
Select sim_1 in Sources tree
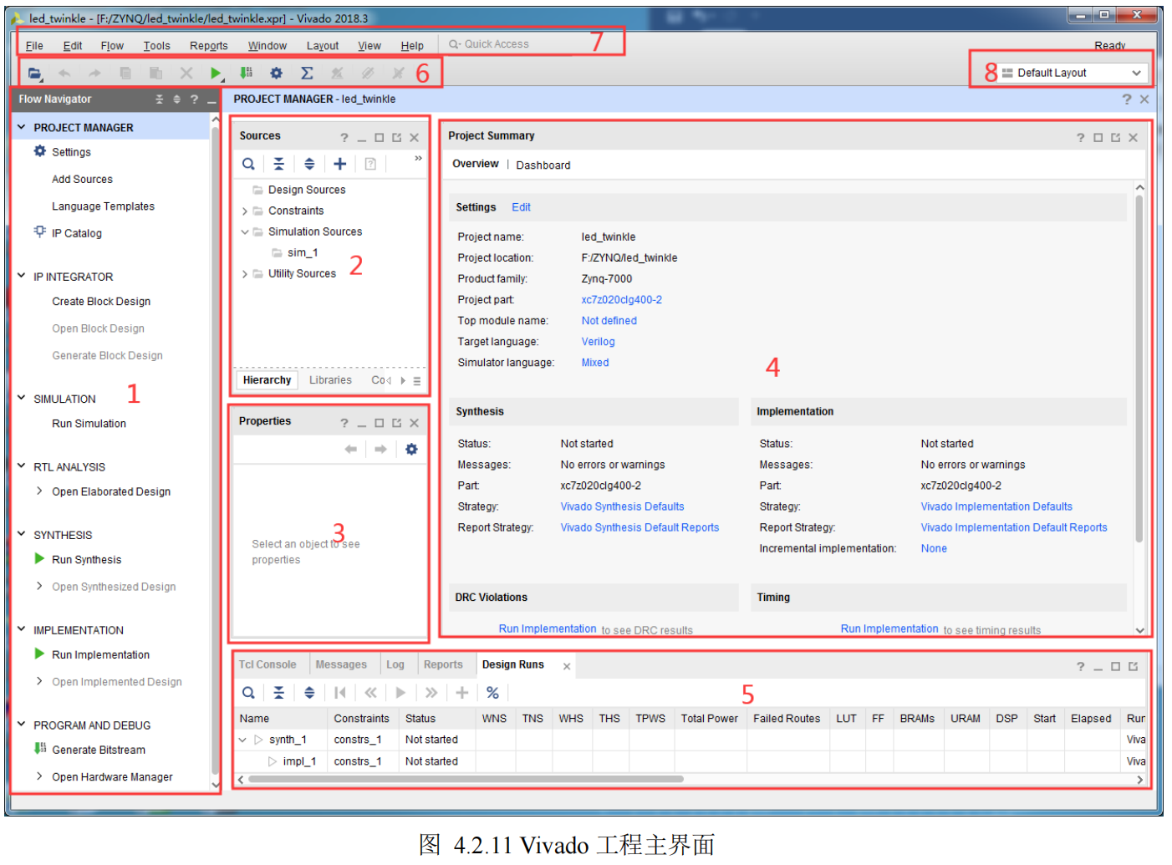pyautogui.click(x=303, y=252)
